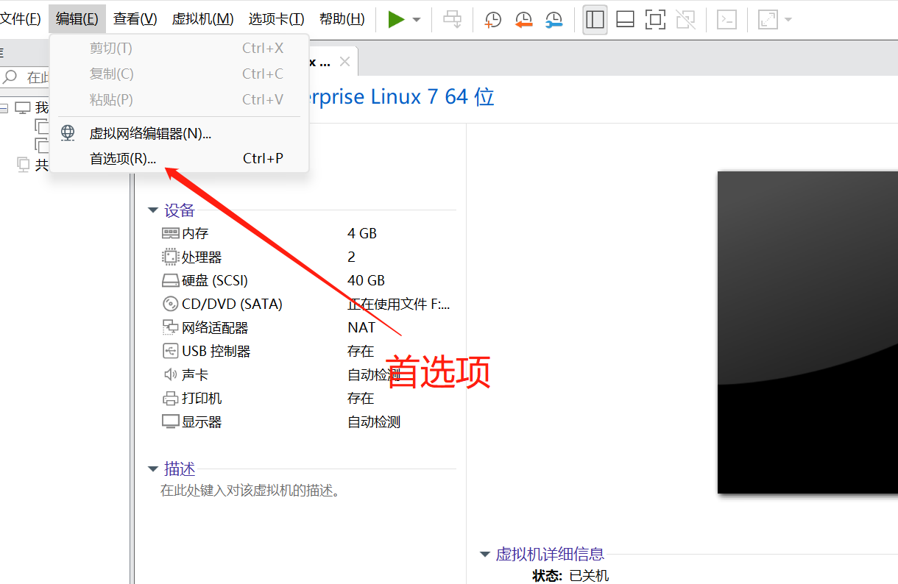Click the 状态: 已关机 status text

pos(570,575)
